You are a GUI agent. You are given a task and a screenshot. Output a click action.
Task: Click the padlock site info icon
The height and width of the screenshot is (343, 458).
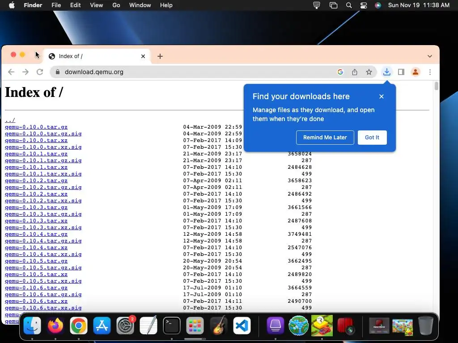[x=58, y=72]
